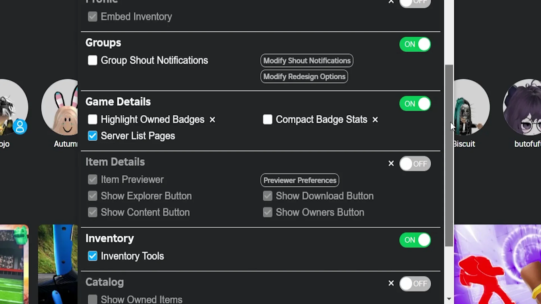This screenshot has height=304, width=541.
Task: Click the X icon beside Highlight Owned Badges
Action: [x=212, y=120]
